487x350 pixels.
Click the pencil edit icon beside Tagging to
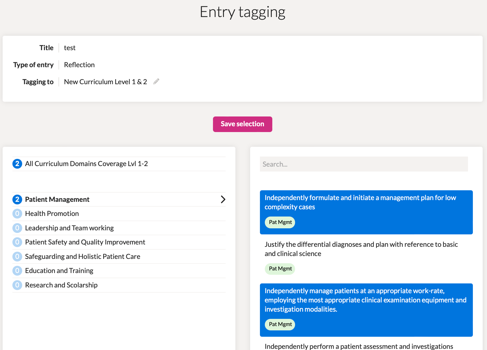pyautogui.click(x=156, y=82)
